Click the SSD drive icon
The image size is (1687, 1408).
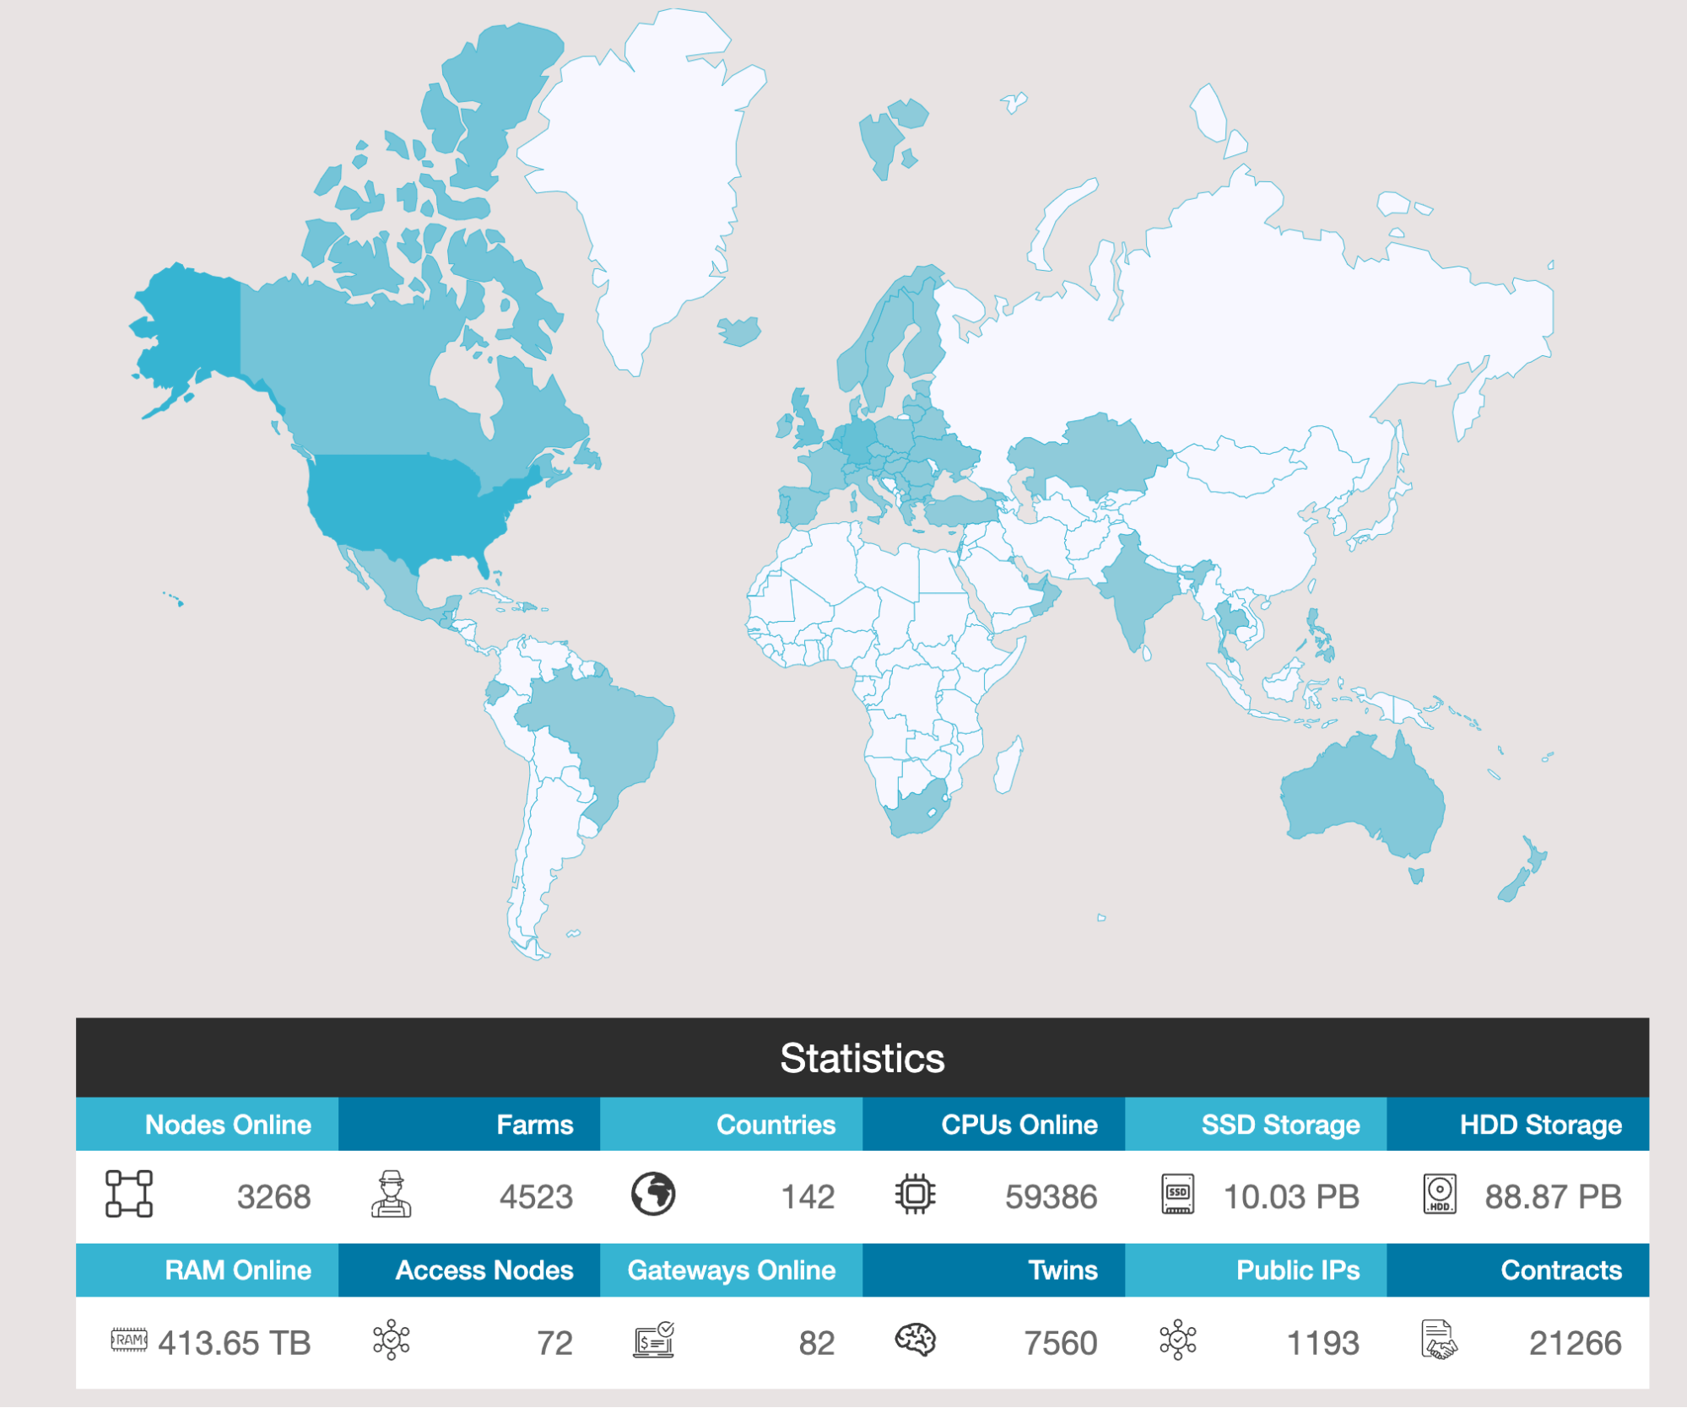tap(1177, 1194)
